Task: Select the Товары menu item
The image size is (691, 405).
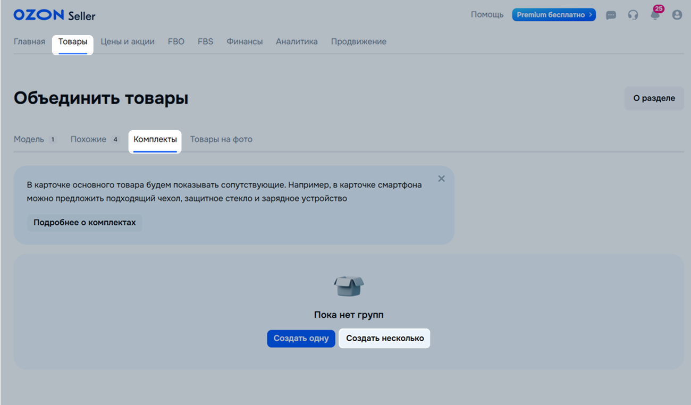Action: click(x=73, y=41)
